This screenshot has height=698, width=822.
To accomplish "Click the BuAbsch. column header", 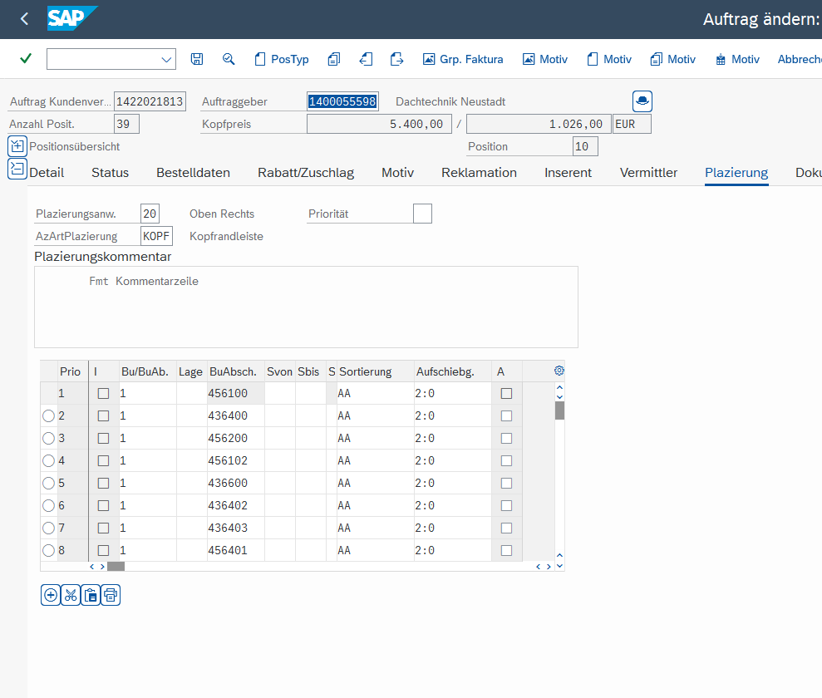I will pyautogui.click(x=236, y=371).
